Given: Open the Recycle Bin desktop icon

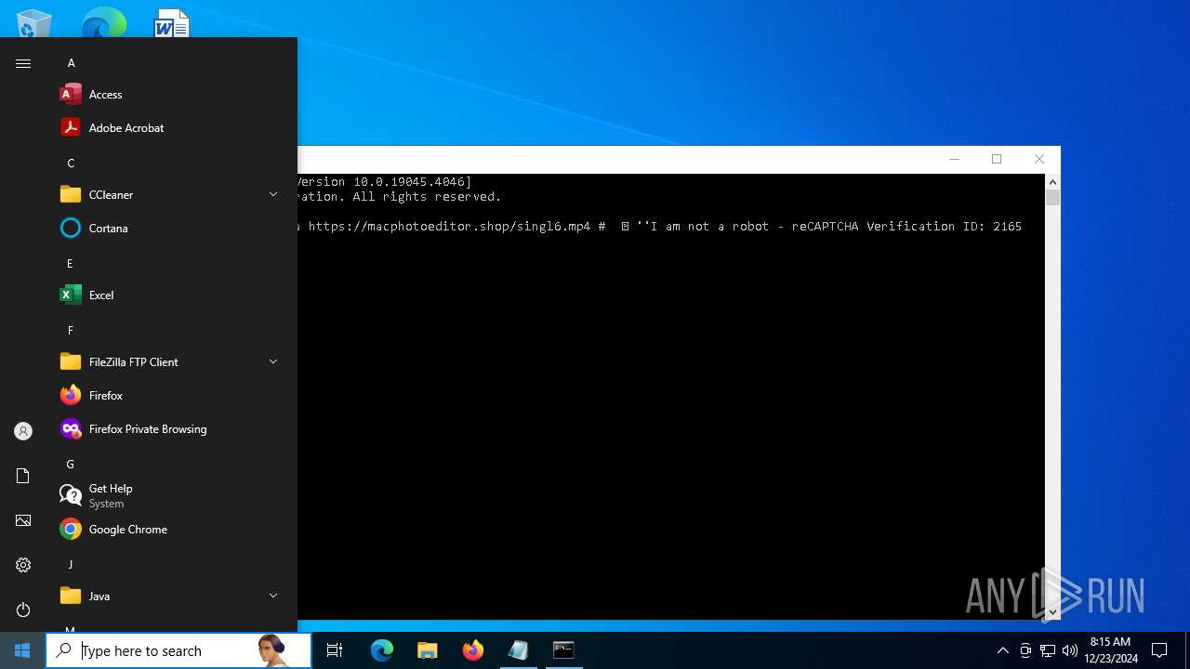Looking at the screenshot, I should tap(34, 23).
